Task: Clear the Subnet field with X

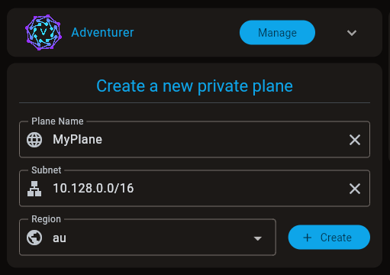Action: 355,189
